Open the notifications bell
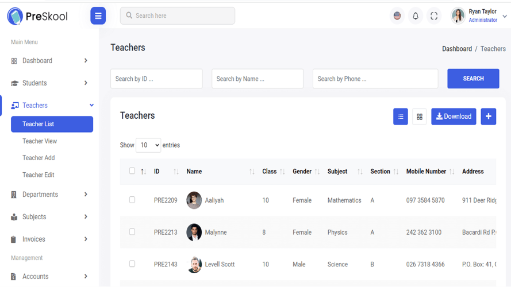Screen dimensions: 511x287 point(416,15)
